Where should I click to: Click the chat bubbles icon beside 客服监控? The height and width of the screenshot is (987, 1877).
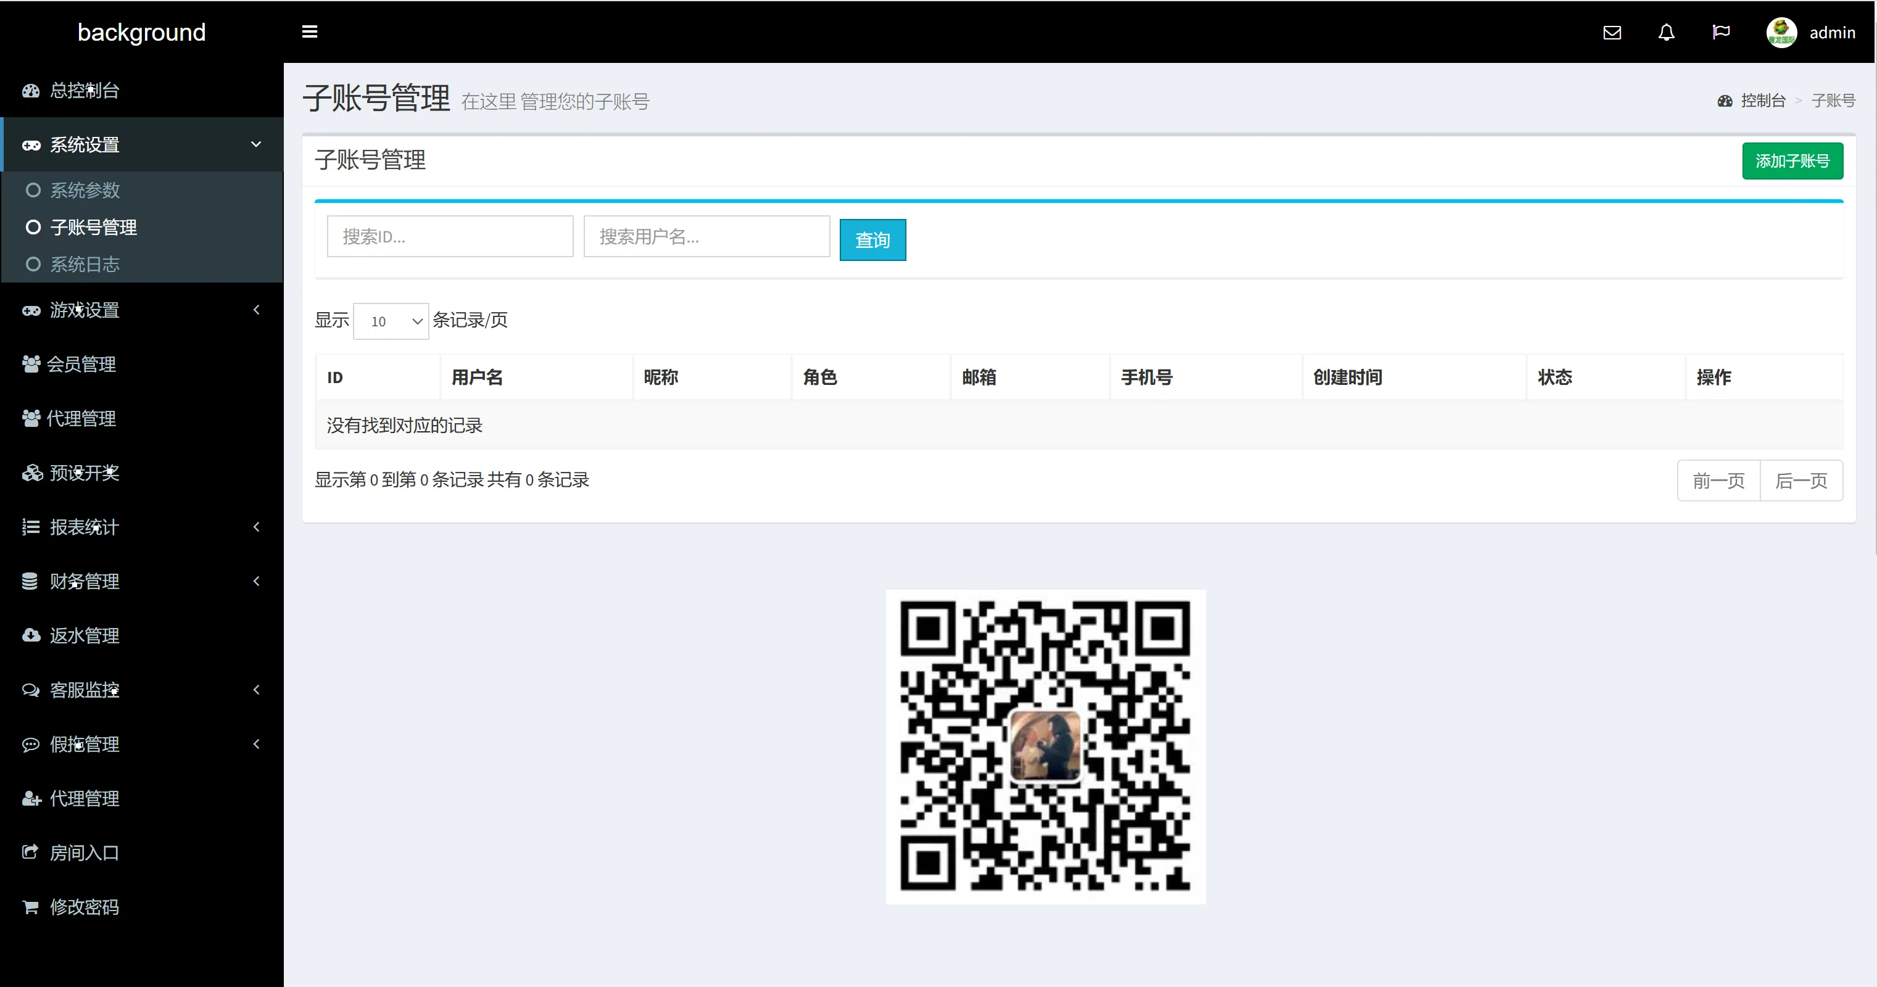[31, 690]
